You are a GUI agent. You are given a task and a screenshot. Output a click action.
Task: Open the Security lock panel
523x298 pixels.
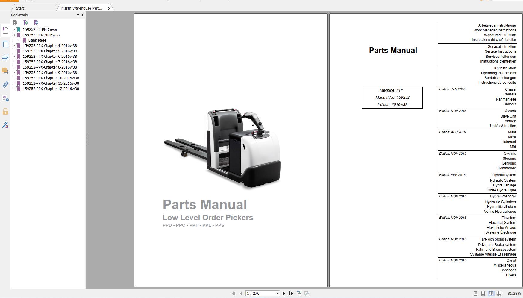click(x=5, y=112)
